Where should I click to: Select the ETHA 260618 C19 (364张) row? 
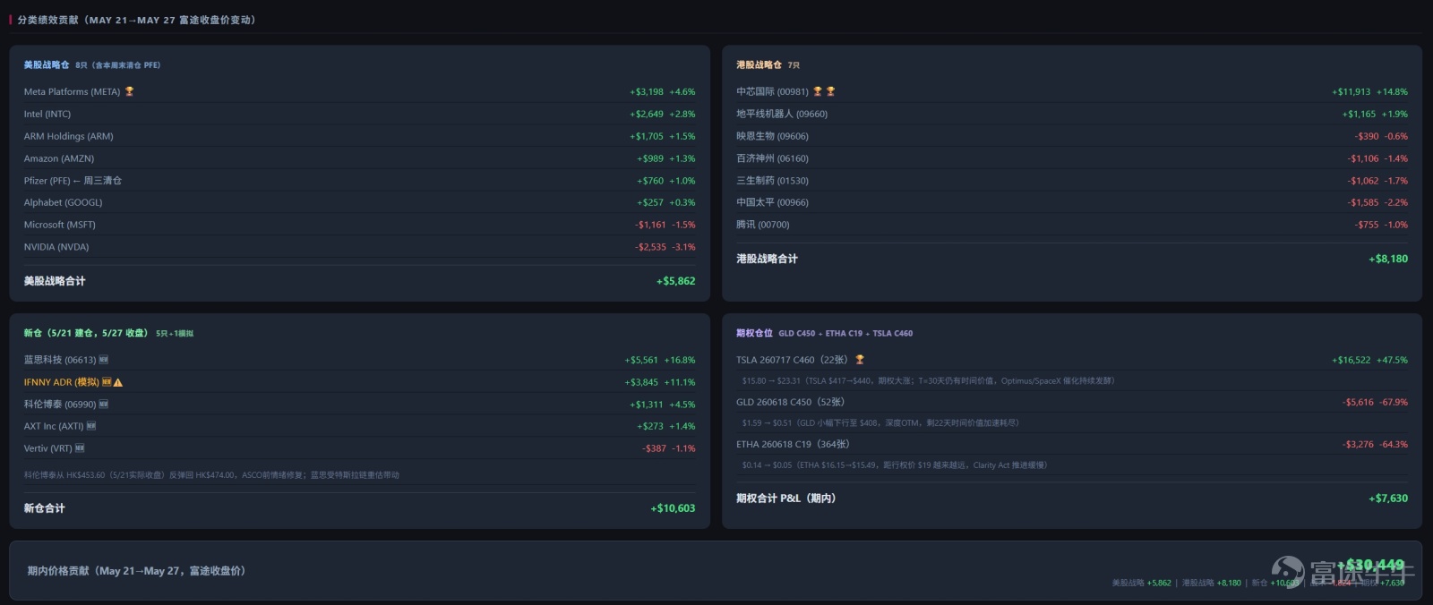(793, 444)
